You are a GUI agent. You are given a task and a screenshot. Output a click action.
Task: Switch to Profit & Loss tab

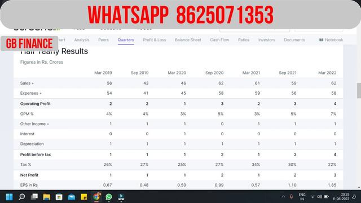155,40
